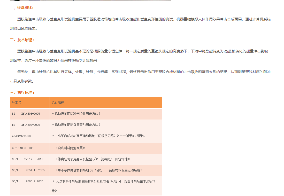Click the GB/T 19995.2-2005 standard cell
This screenshot has width=284, height=196.
click(27, 182)
